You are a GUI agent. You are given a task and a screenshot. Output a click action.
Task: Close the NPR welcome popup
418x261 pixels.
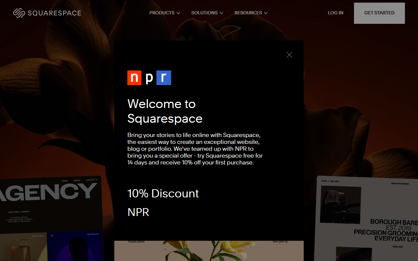289,55
